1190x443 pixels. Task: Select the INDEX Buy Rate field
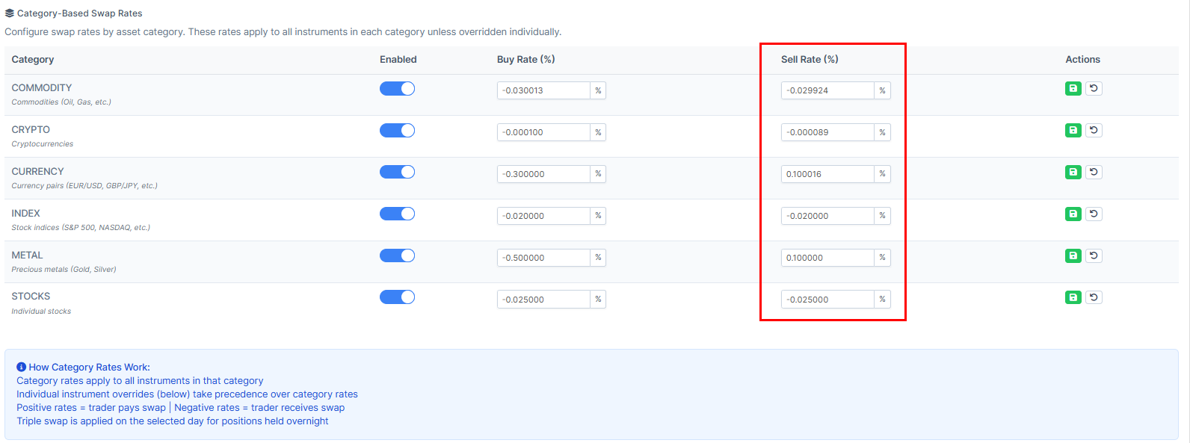543,216
